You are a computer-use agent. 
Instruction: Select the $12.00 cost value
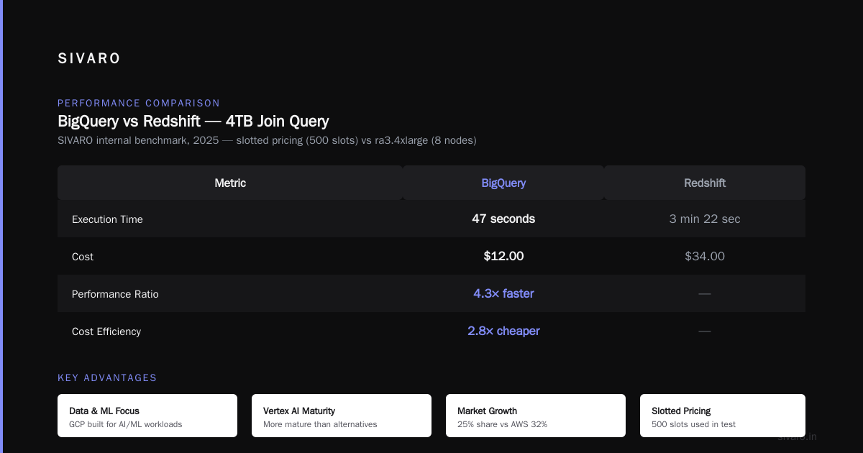coord(503,256)
